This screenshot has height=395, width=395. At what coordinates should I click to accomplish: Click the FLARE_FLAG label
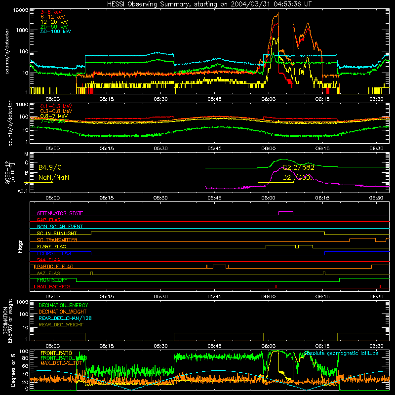click(51, 246)
